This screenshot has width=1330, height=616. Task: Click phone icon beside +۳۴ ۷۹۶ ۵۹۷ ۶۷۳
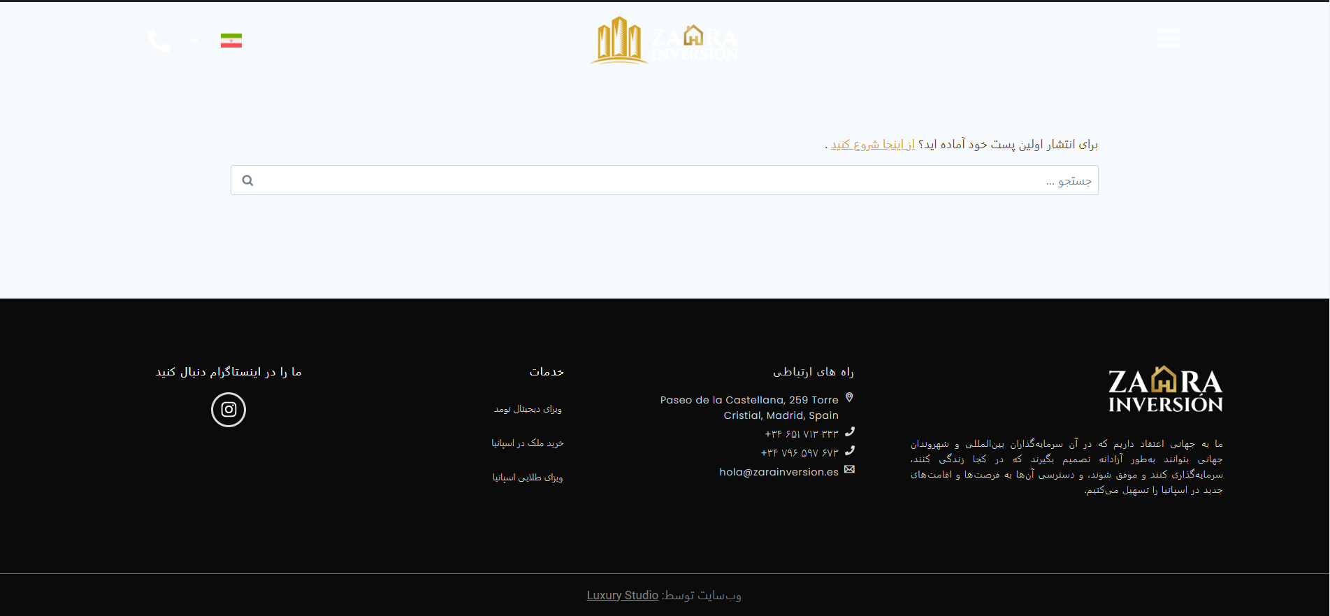[849, 451]
